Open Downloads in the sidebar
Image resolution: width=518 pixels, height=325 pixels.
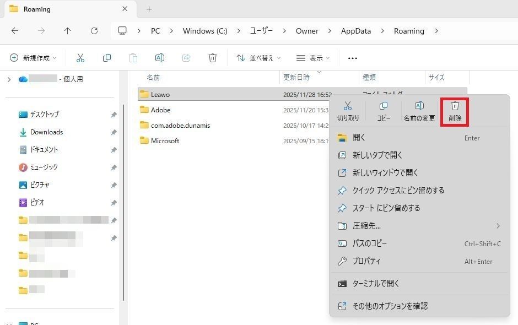[46, 132]
